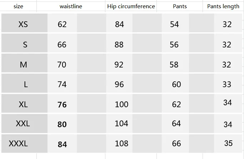Select the XS size cell
The image size is (244, 159).
tap(24, 23)
